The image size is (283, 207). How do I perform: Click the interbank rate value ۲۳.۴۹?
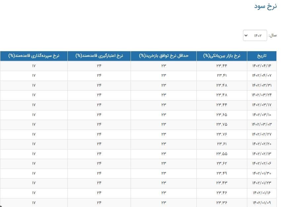(222, 173)
